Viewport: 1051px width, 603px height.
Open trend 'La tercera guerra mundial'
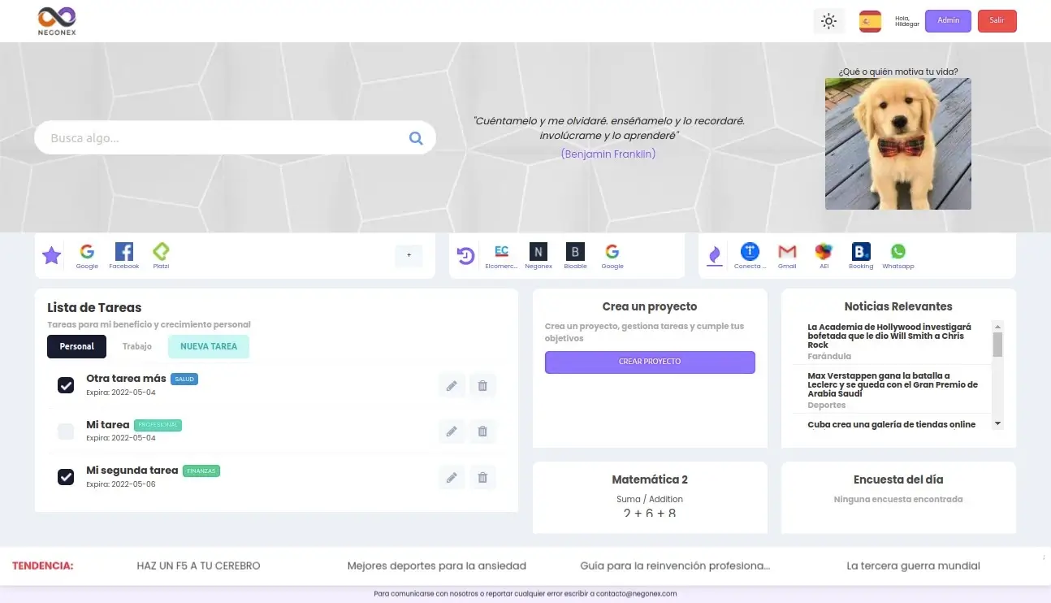coord(913,566)
